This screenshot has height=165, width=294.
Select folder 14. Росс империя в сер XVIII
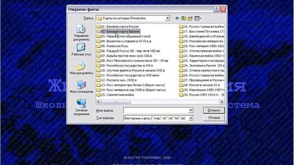point(131,90)
